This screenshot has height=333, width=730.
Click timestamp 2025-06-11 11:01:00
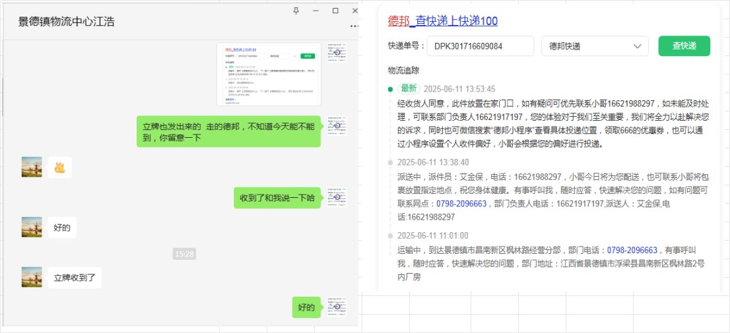[x=432, y=235]
